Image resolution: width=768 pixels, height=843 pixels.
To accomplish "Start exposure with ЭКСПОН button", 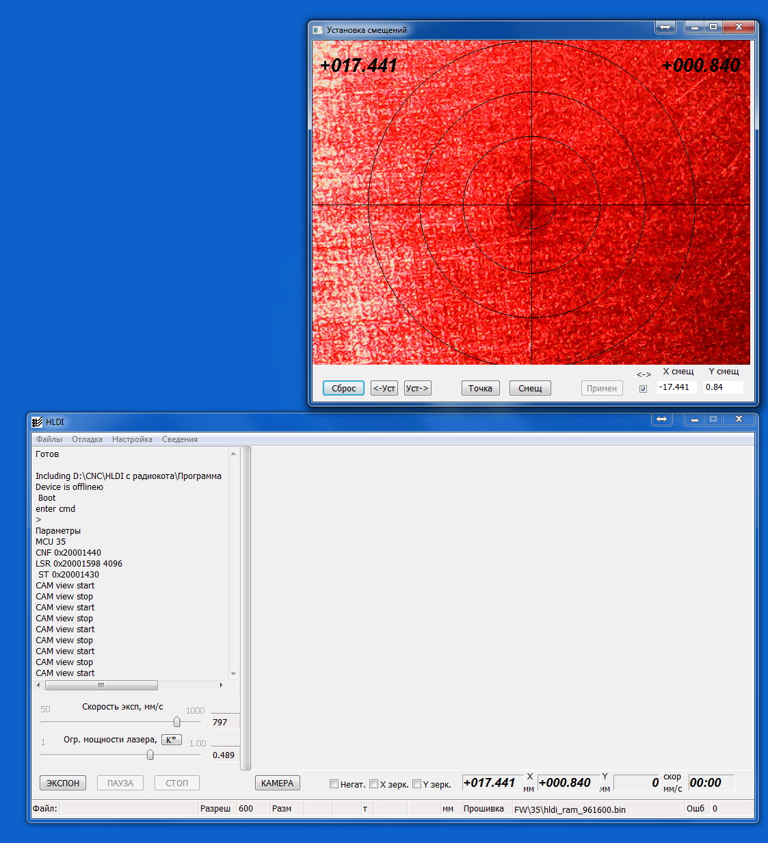I will [63, 783].
